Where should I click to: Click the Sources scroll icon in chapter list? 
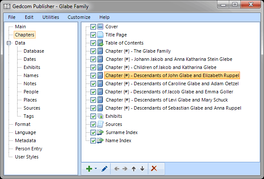click(100, 124)
